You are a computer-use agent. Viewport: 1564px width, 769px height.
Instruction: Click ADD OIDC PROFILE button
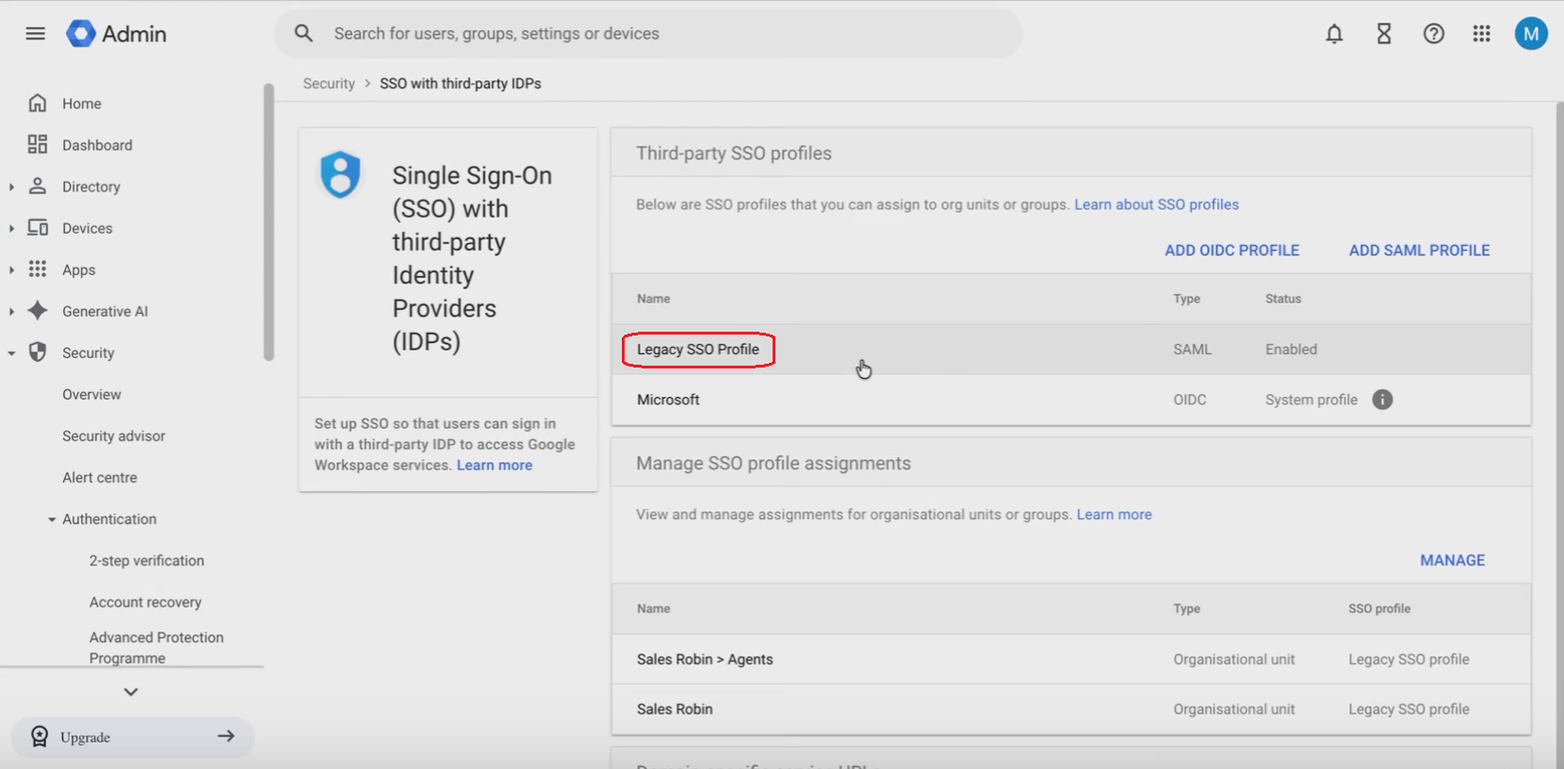point(1231,251)
